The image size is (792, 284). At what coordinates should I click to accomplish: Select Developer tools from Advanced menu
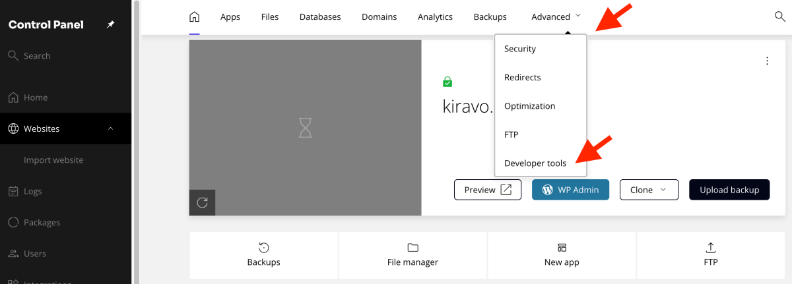point(535,163)
